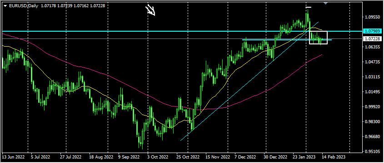
Task: Select the ascending cyan trendline
Action: click(249, 81)
